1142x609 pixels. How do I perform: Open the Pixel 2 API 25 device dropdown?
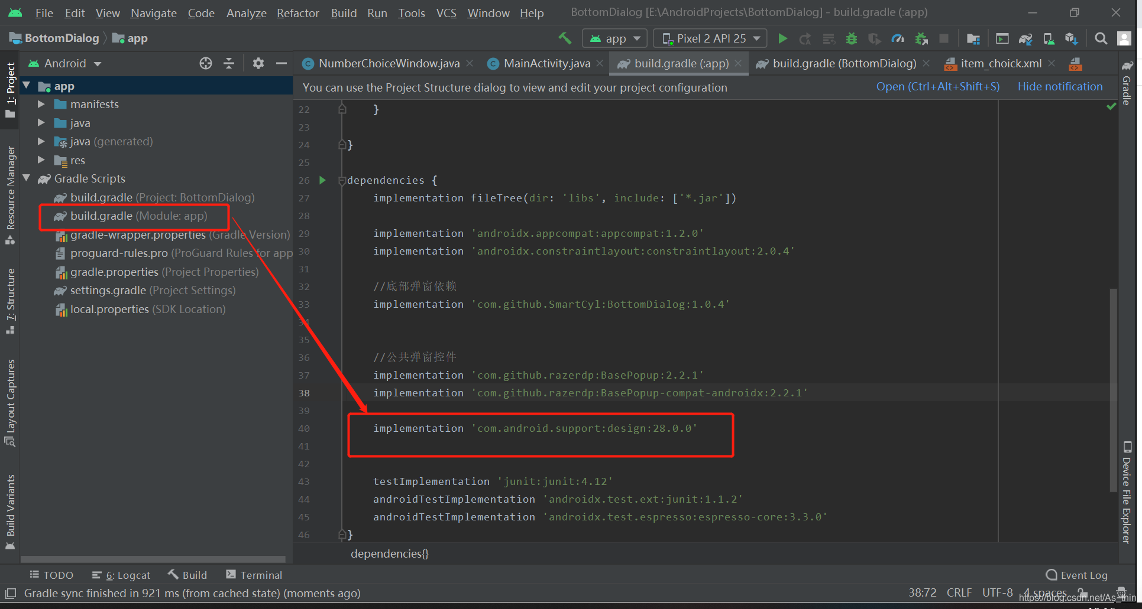pos(710,38)
